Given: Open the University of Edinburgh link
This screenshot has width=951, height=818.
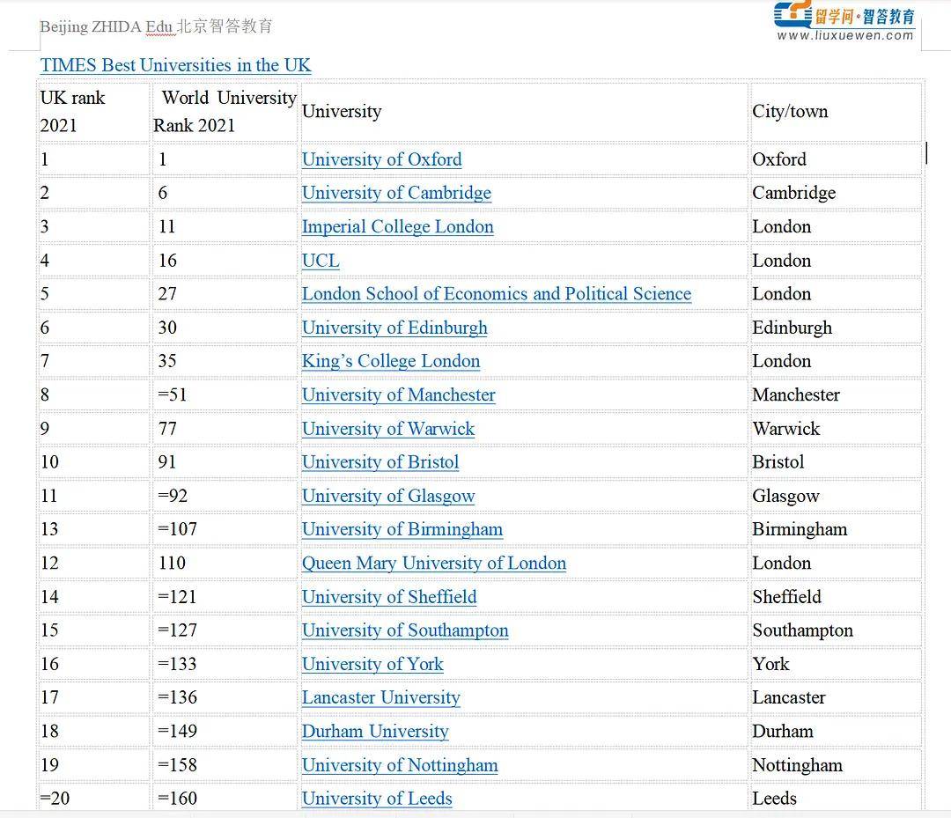Looking at the screenshot, I should (394, 328).
